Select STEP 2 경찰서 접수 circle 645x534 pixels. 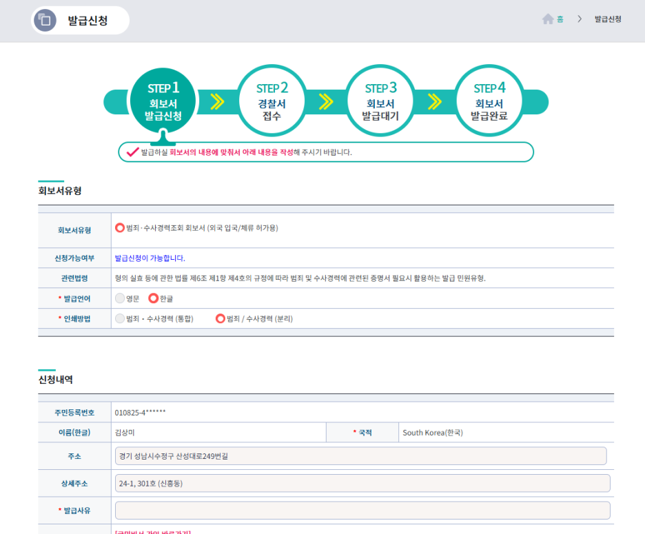pos(272,101)
